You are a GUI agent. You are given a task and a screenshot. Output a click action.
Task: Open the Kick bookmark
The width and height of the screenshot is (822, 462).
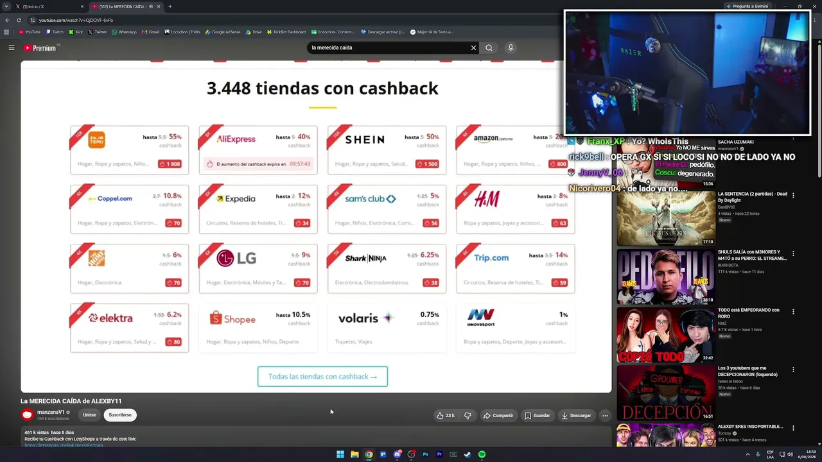(x=76, y=32)
